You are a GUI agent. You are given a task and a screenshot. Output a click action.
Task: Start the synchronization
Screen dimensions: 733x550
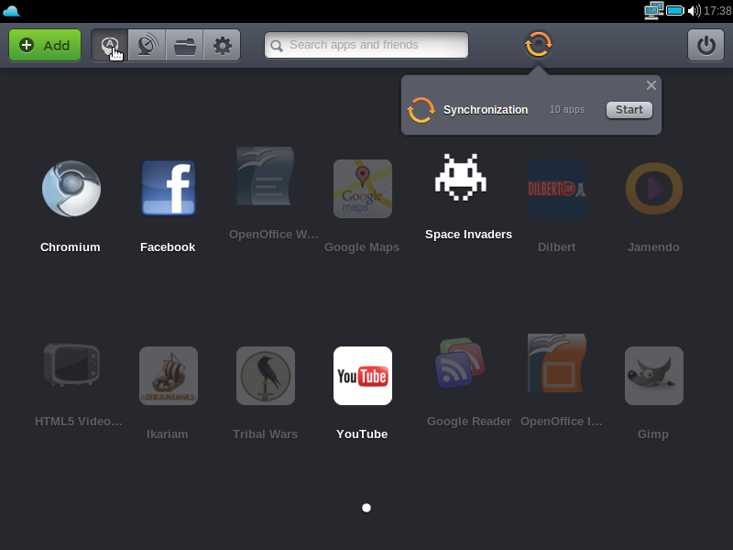629,110
